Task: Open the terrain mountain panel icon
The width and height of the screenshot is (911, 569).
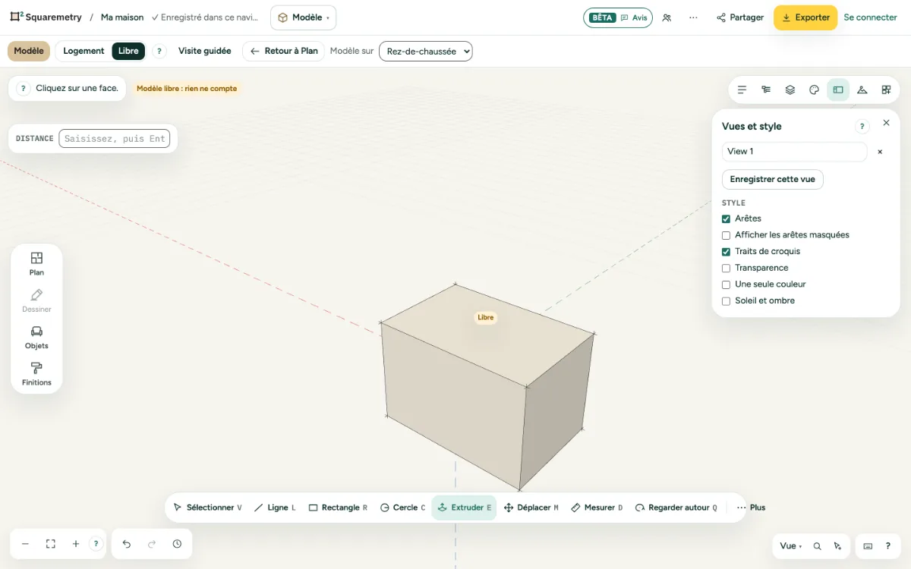Action: pos(862,90)
